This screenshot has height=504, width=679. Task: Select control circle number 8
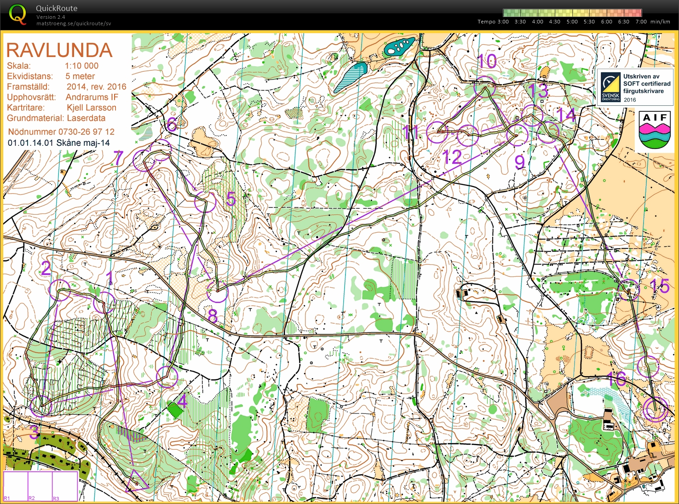click(217, 291)
